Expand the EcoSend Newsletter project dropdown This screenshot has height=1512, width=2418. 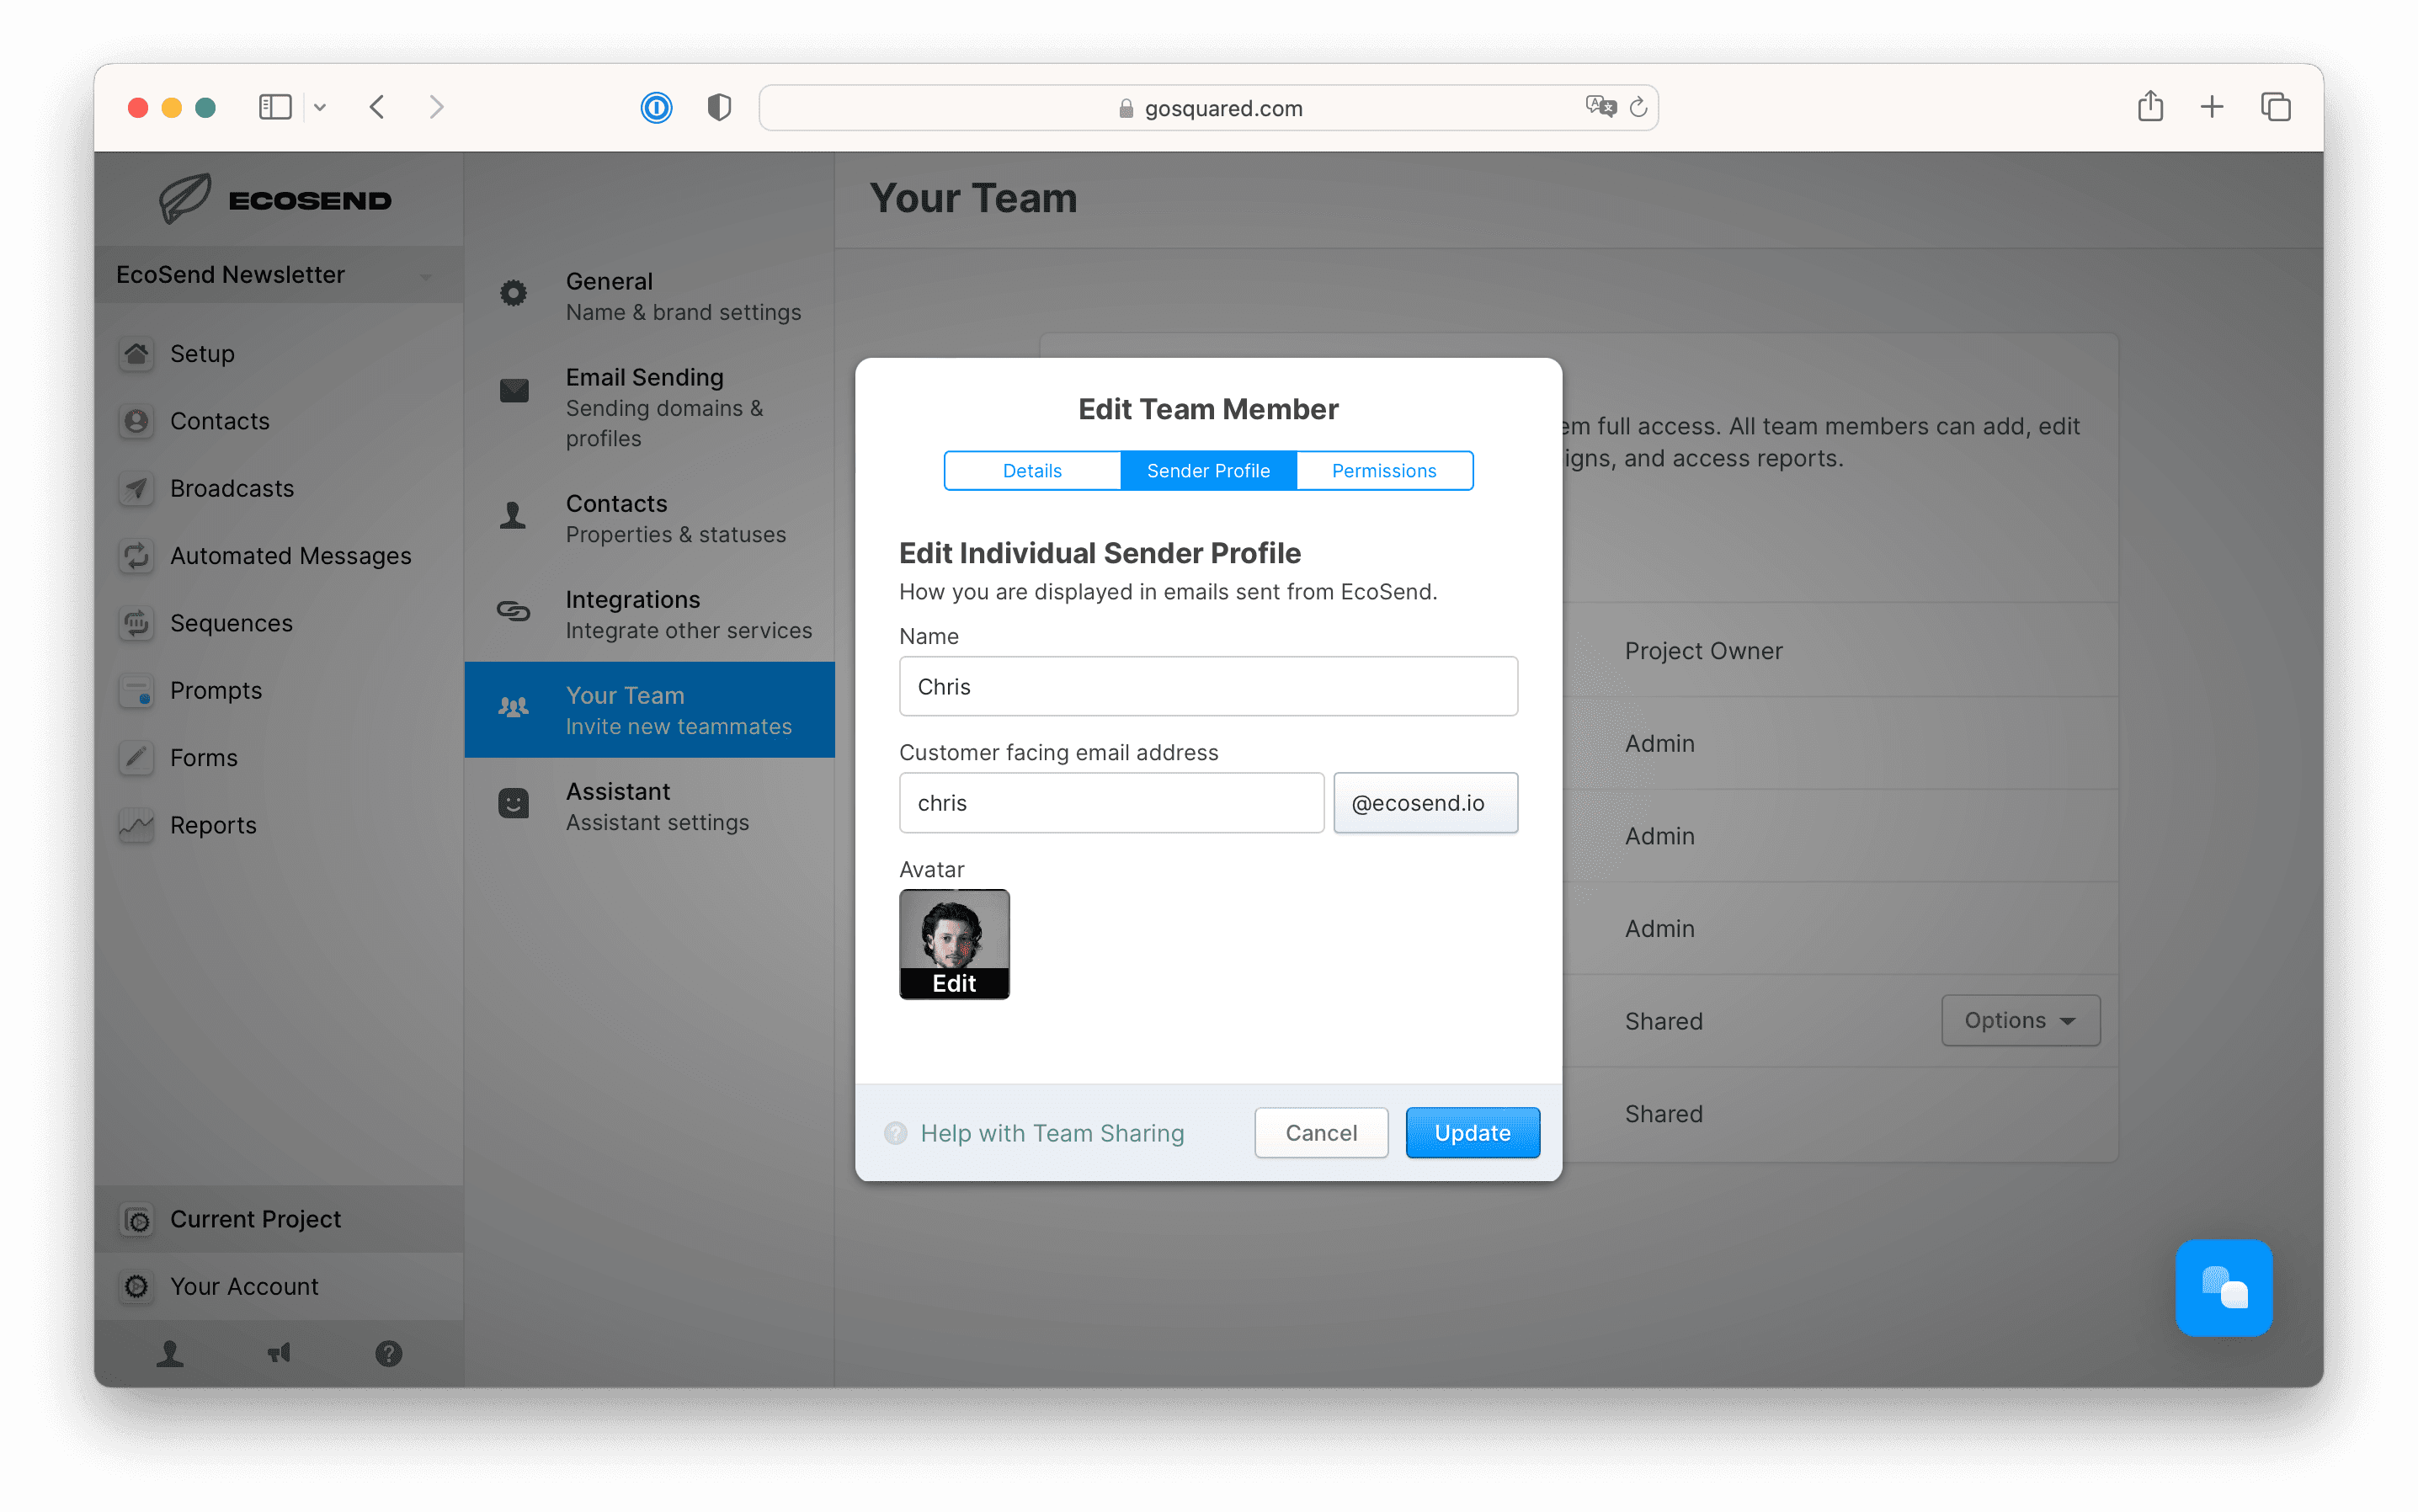(x=426, y=275)
